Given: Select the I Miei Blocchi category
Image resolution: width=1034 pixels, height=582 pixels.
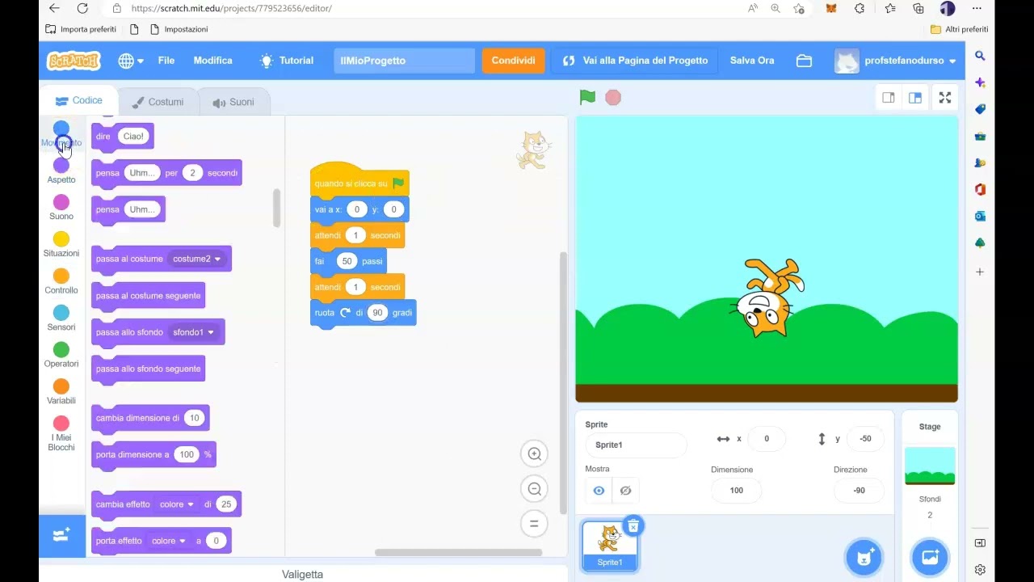Looking at the screenshot, I should click(61, 434).
